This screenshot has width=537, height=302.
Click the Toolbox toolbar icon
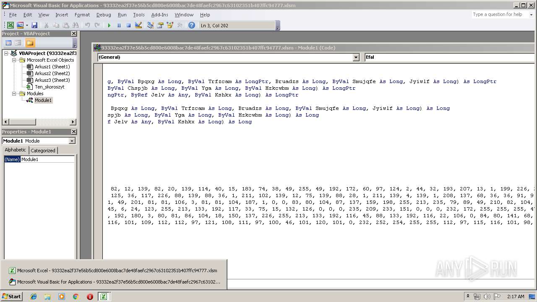pos(180,26)
